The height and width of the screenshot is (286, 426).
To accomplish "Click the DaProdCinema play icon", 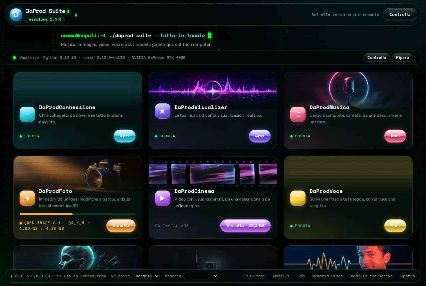I will 163,198.
